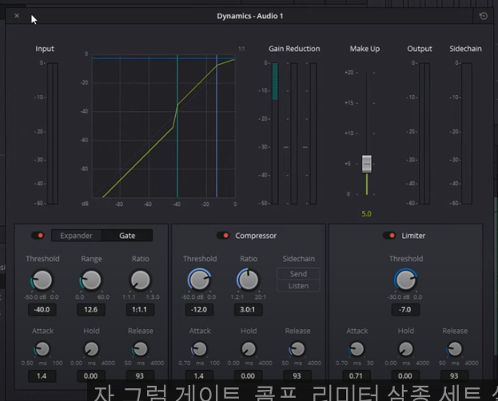Image resolution: width=498 pixels, height=401 pixels.
Task: Click the Sidechain Send button
Action: pyautogui.click(x=298, y=274)
